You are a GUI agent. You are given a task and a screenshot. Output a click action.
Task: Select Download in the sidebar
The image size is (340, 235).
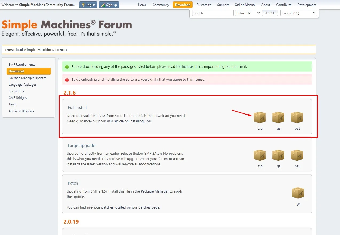coord(29,71)
